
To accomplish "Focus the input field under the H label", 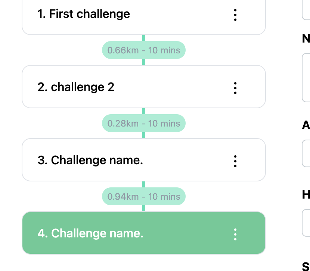I will pos(306,223).
